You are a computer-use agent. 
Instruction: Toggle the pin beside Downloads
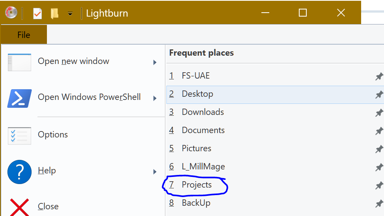click(x=378, y=113)
